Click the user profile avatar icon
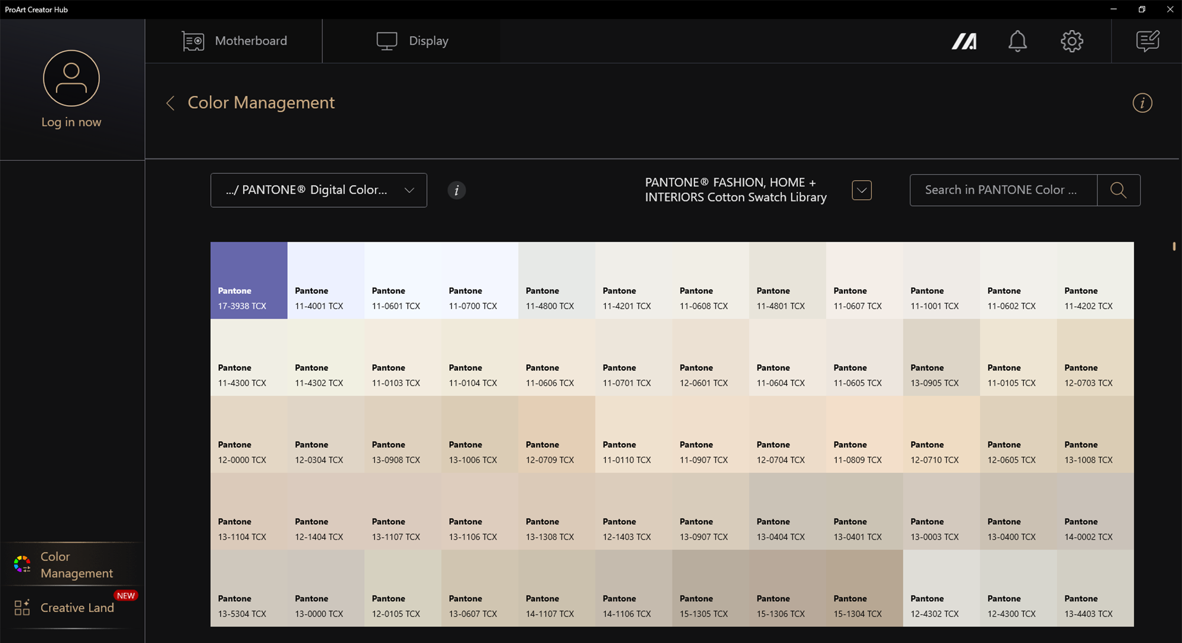 (72, 79)
